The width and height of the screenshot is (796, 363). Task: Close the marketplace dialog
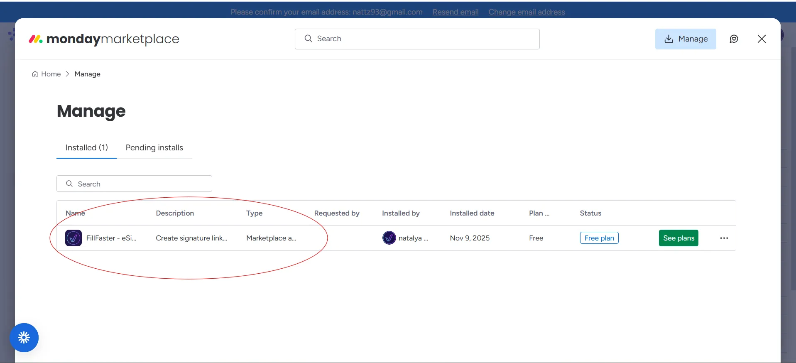coord(761,39)
